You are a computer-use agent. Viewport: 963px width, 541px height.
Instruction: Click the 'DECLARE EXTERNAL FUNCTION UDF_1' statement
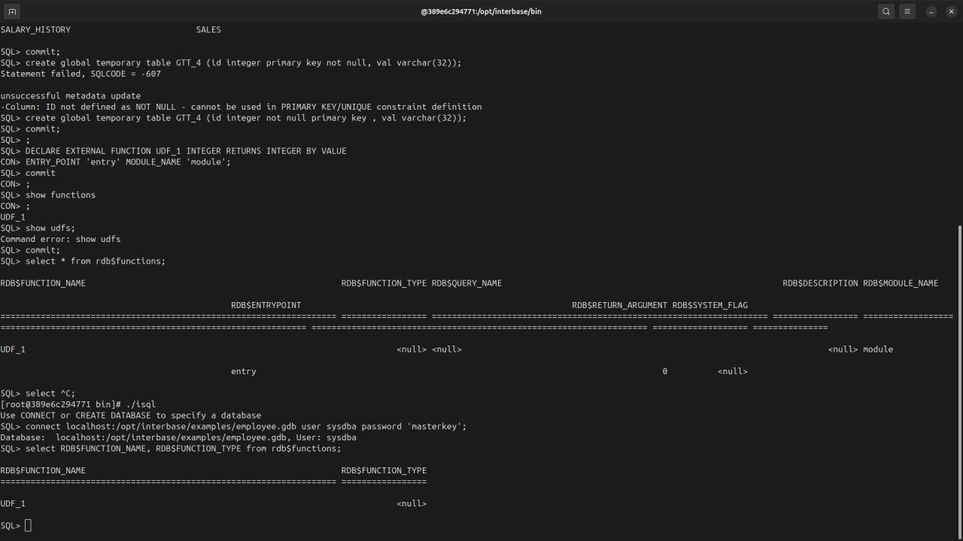click(186, 151)
